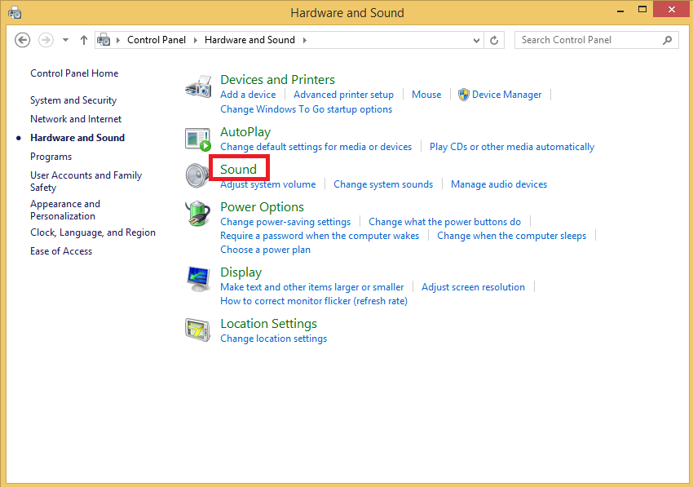The width and height of the screenshot is (693, 487).
Task: Click Change location settings
Action: pyautogui.click(x=274, y=339)
